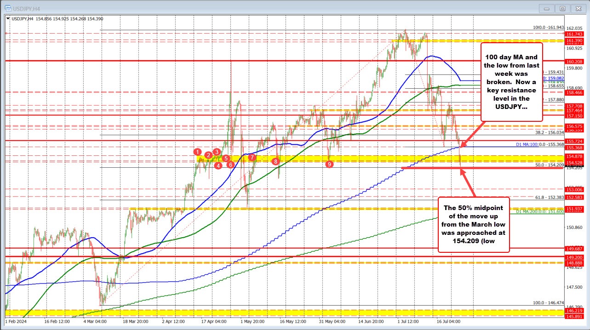Viewport: 590px width, 330px height.
Task: Click the 153.006 red price tag
Action: click(x=574, y=189)
